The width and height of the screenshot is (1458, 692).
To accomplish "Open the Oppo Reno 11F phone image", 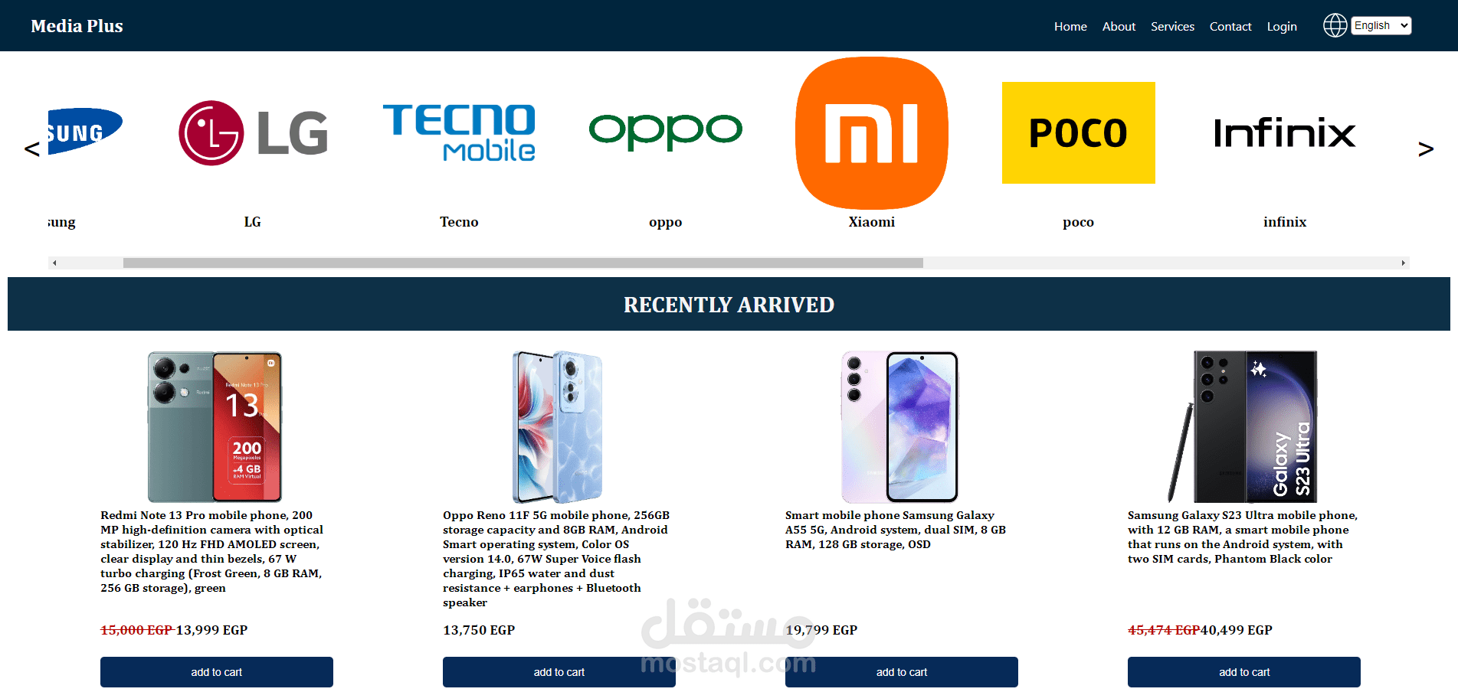I will coord(558,426).
